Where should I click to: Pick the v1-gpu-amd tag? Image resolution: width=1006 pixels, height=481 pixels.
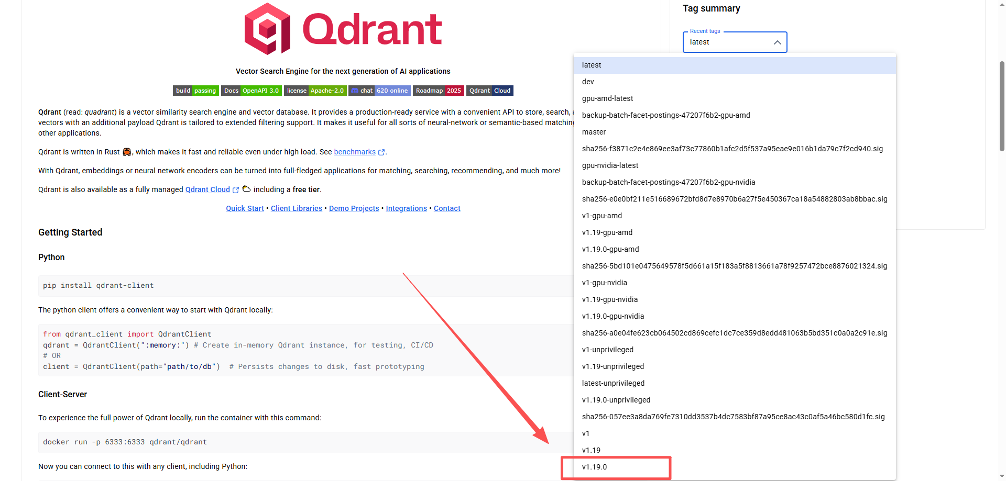point(735,216)
